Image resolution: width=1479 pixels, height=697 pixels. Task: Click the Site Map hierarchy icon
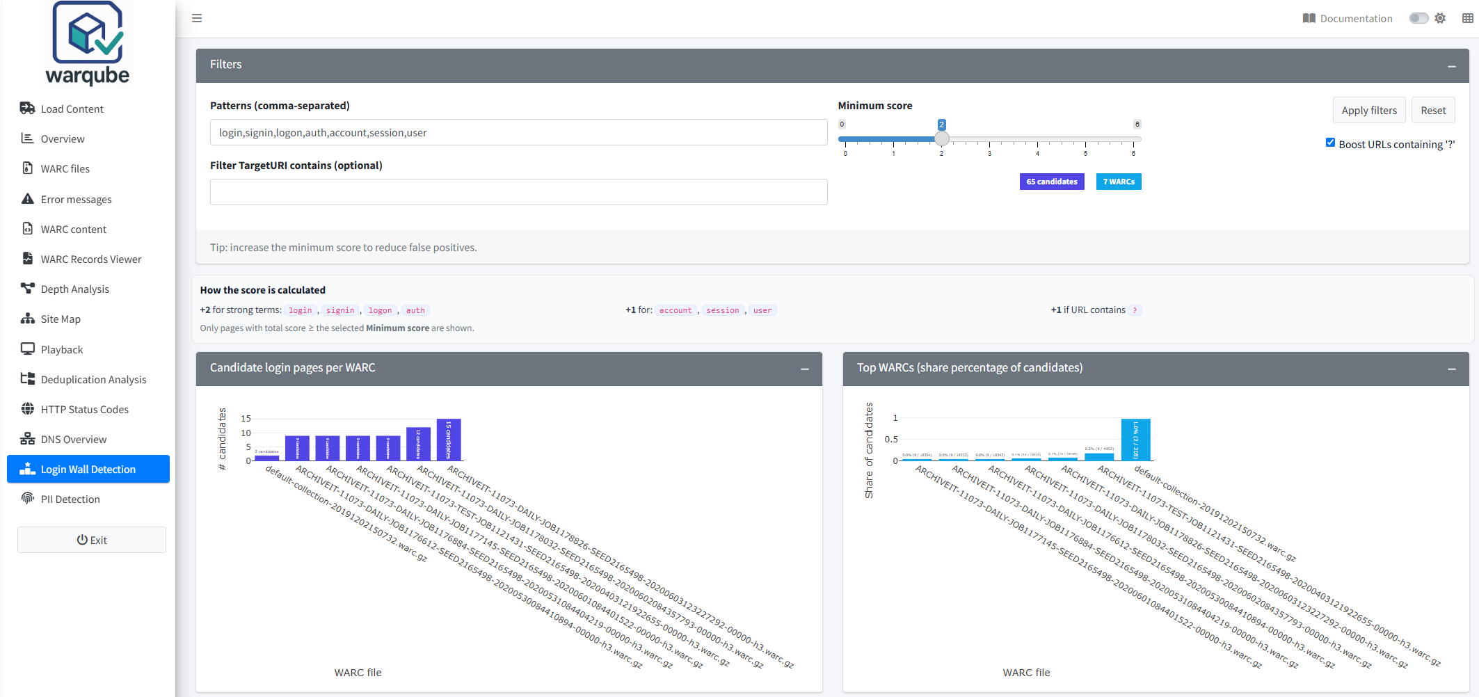point(27,319)
